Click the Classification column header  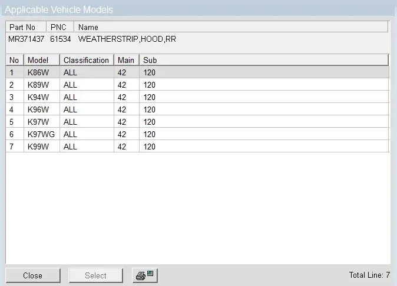(86, 60)
